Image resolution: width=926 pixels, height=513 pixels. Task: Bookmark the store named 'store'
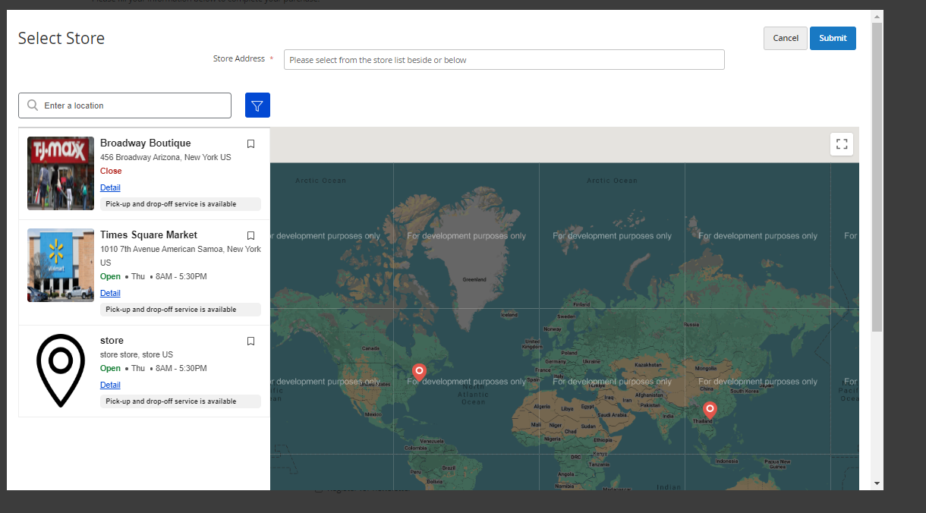point(250,341)
